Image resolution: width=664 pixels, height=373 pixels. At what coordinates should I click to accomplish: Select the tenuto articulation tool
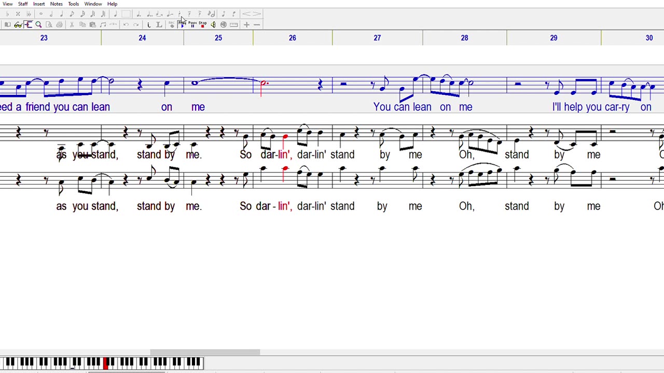coord(189,14)
